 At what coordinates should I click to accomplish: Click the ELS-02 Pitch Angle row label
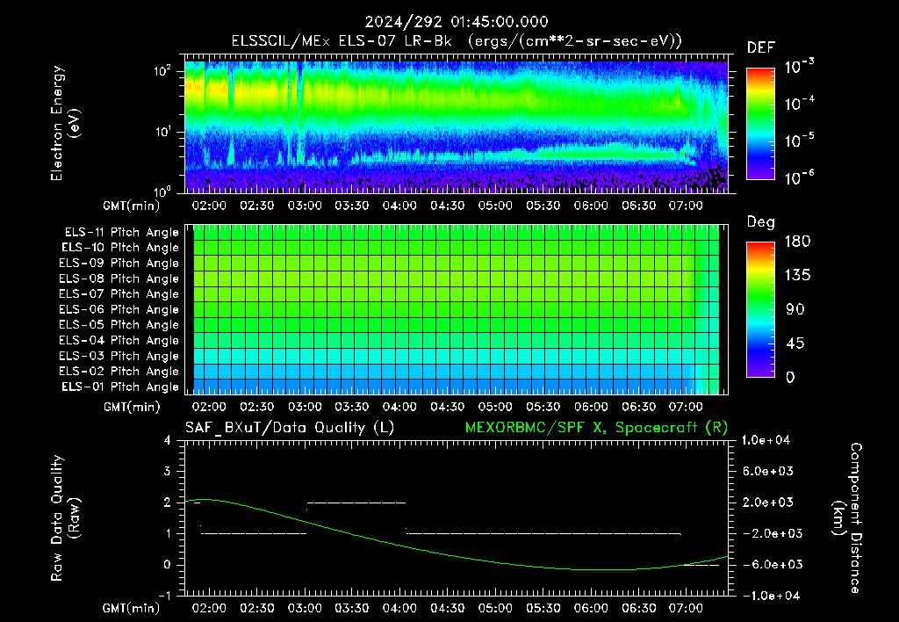[x=119, y=372]
